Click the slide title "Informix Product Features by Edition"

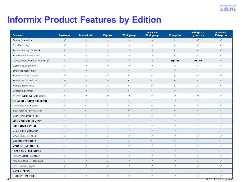84,20
